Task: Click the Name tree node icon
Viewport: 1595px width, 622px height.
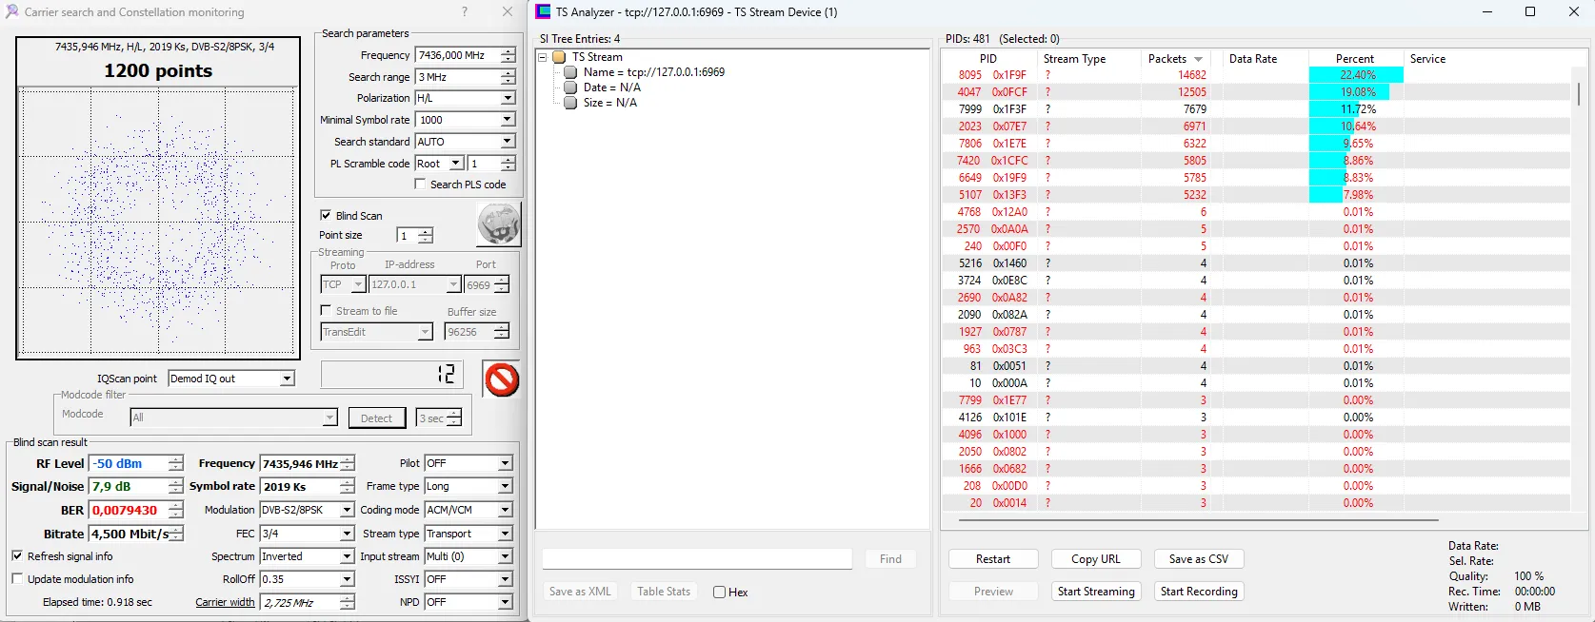Action: coord(570,72)
